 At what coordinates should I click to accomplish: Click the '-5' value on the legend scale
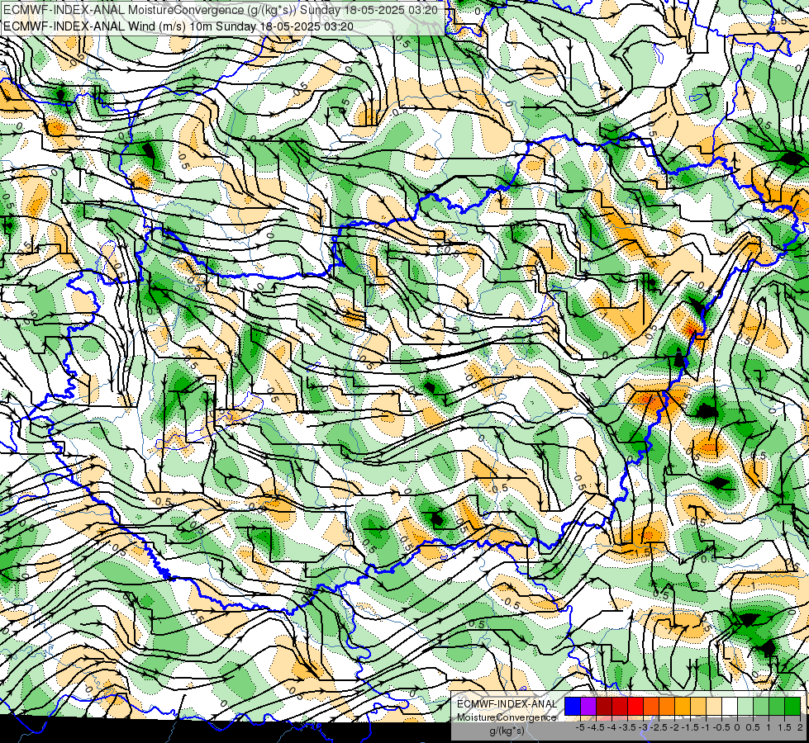point(580,727)
